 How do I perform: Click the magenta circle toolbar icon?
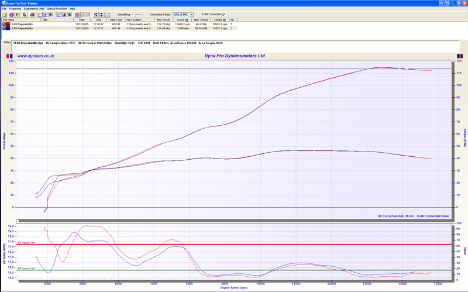click(11, 15)
